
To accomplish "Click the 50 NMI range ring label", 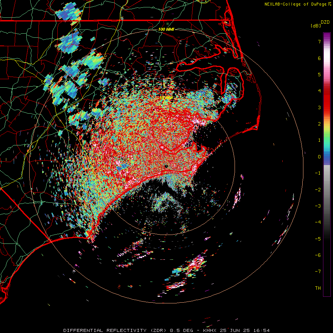I will pos(166,98).
